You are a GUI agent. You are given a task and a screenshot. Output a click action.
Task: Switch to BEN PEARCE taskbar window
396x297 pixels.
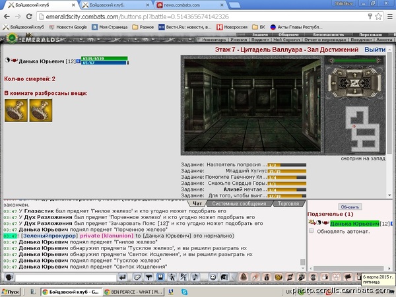click(133, 292)
